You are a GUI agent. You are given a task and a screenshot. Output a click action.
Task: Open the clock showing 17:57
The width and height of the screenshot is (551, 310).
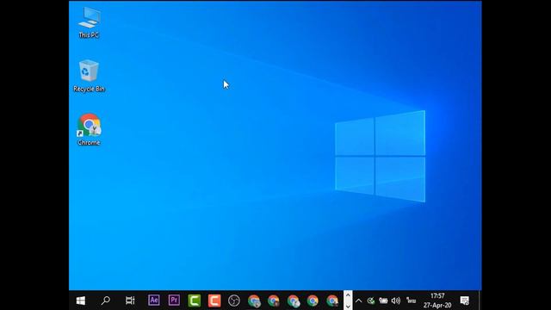coord(437,301)
